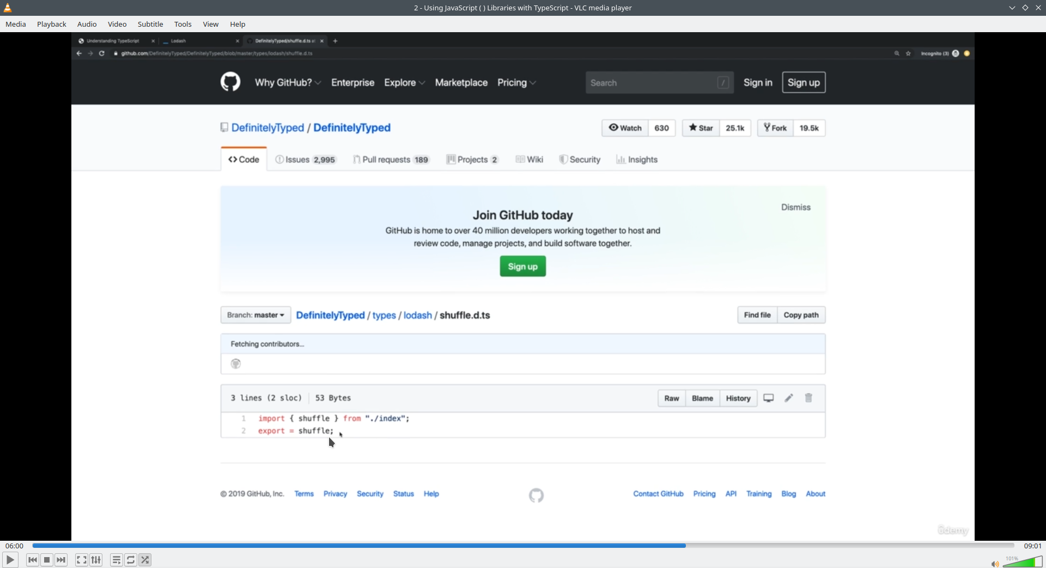Click the green Sign up button
1046x568 pixels.
(x=523, y=267)
